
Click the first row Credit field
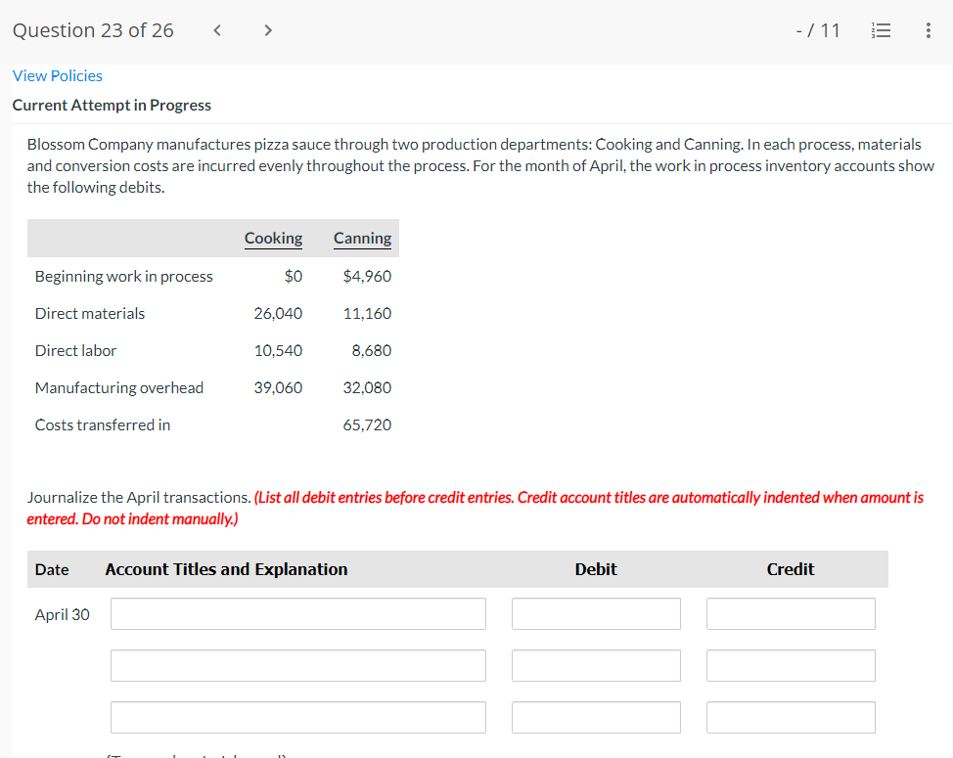tap(791, 613)
